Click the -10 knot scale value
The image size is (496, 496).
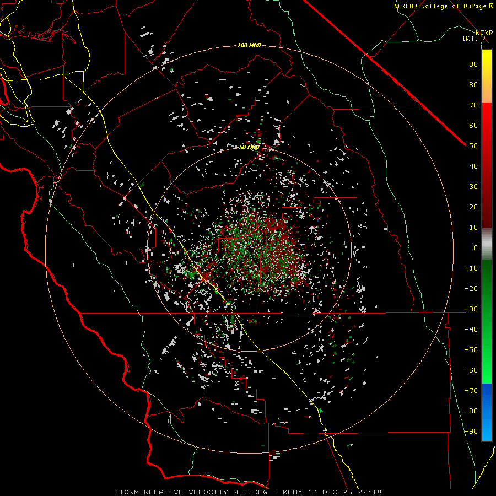point(471,268)
